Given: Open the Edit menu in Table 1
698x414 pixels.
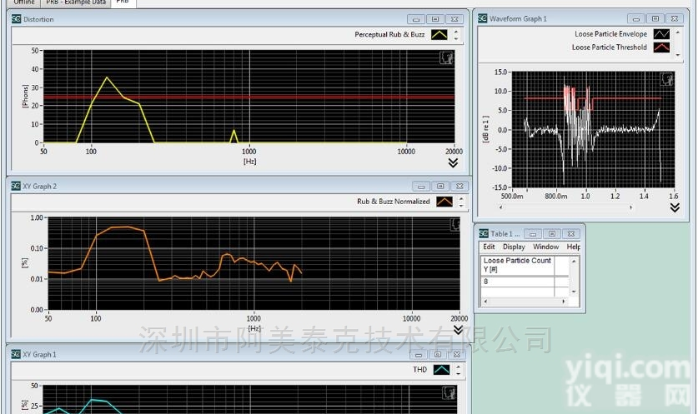Looking at the screenshot, I should (x=489, y=247).
